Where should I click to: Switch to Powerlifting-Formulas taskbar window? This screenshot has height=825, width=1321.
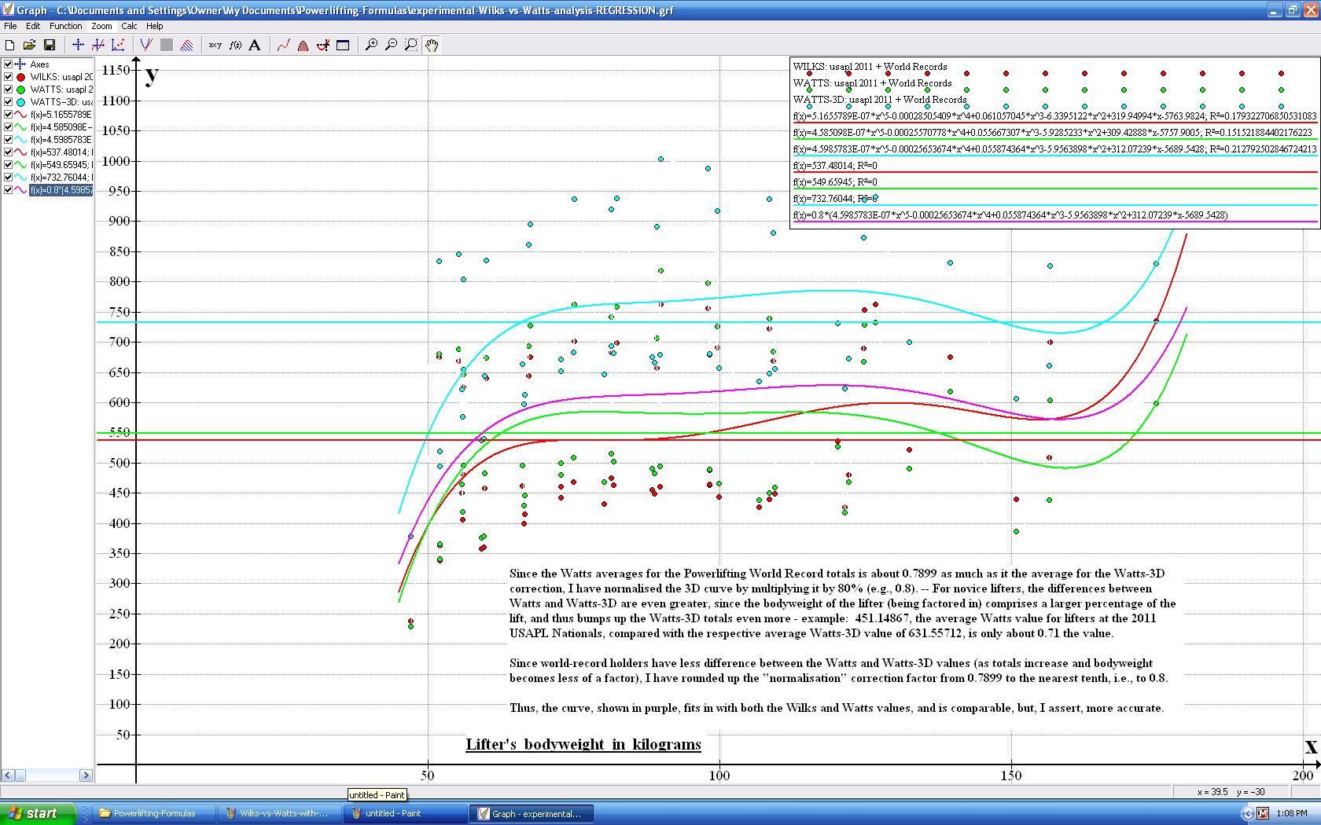(x=154, y=813)
